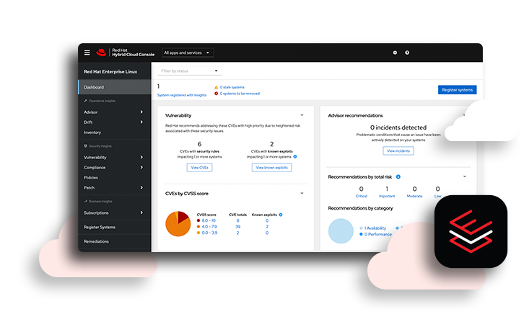
Task: Open the 0 stale systems link
Action: [232, 87]
